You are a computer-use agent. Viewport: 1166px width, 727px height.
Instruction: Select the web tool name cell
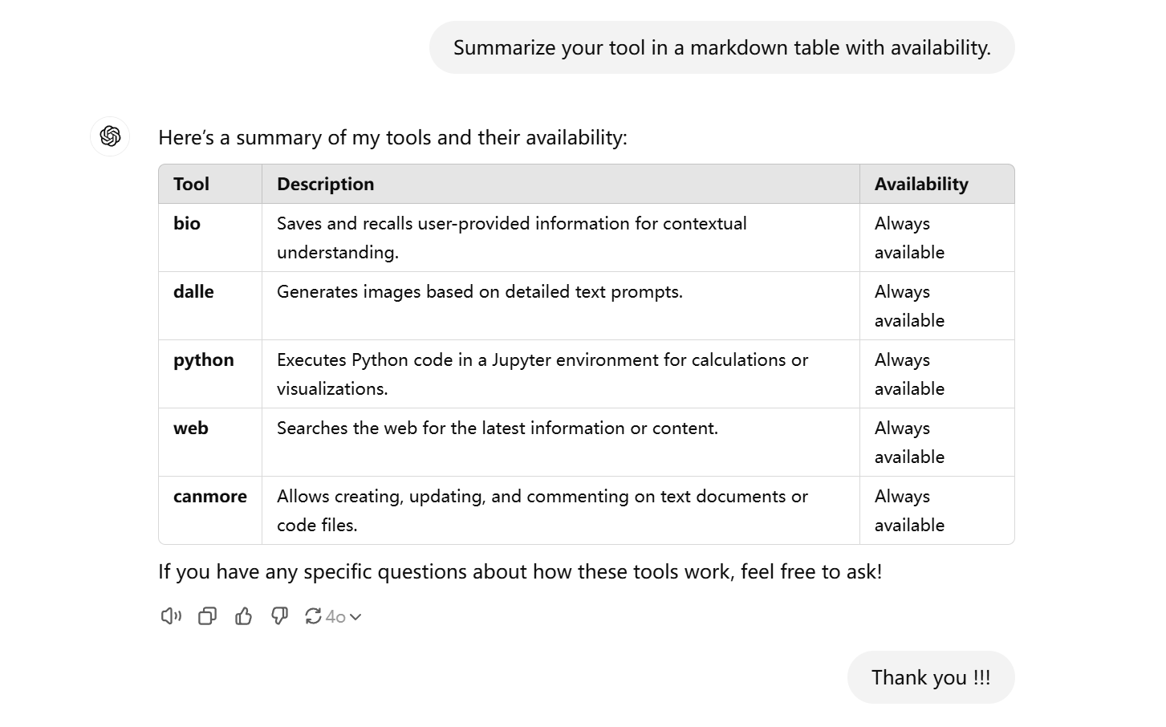210,442
